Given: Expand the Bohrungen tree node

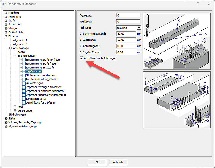Looking at the screenshot, I should pos(10,115).
